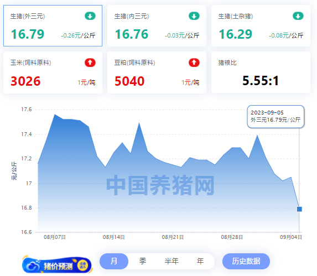Click the cloud icon in 猪价预测 banner
The width and height of the screenshot is (317, 276).
coord(32,265)
